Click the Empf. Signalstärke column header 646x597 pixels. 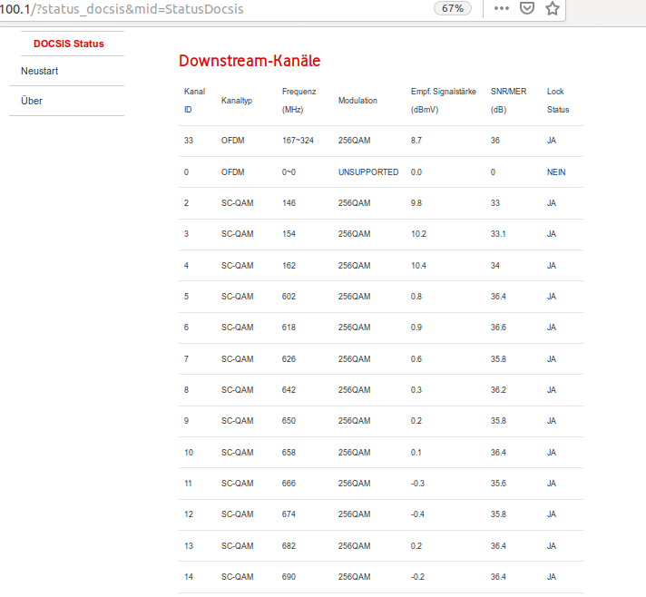(x=444, y=100)
